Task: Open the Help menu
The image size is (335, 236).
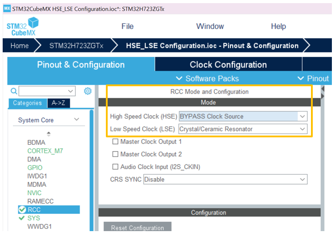Action: click(x=278, y=26)
